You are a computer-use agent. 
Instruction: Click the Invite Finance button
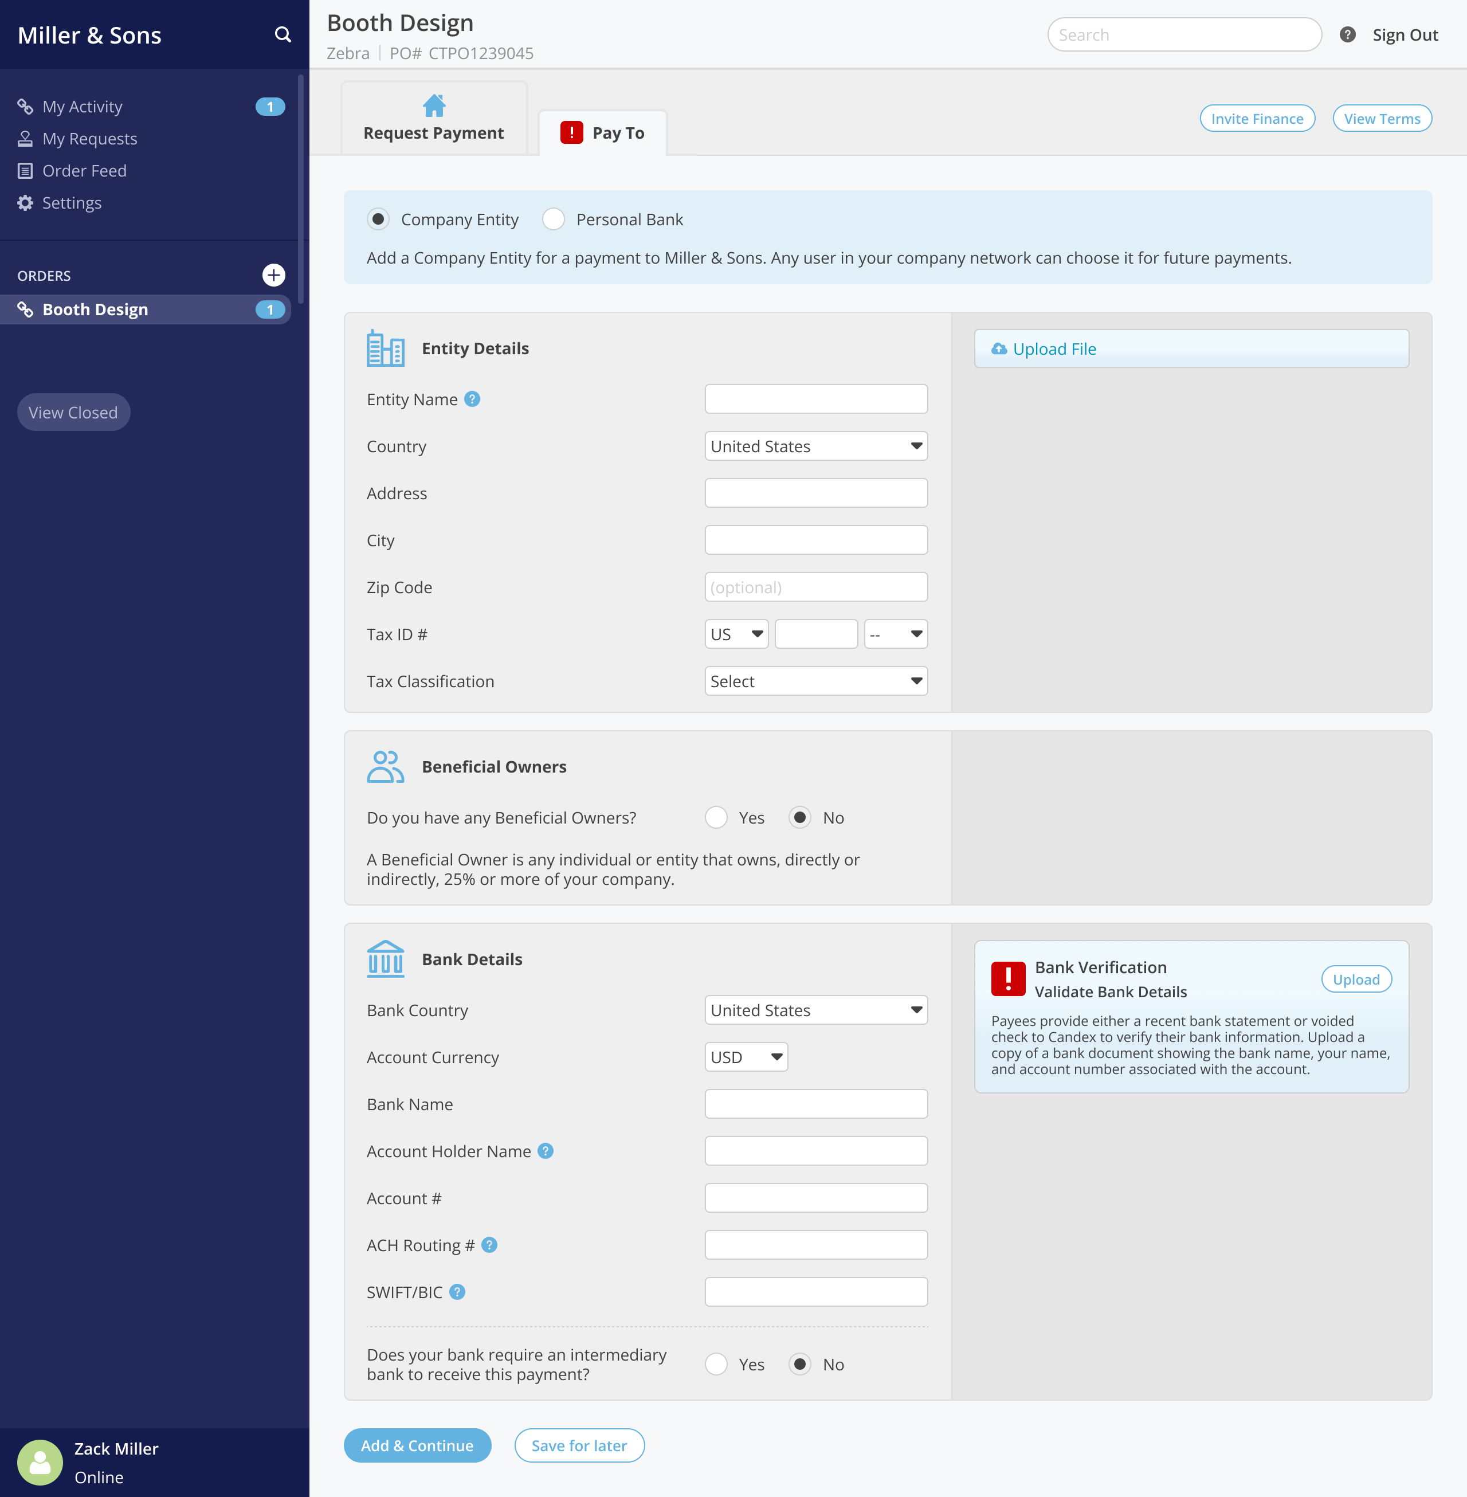coord(1257,118)
